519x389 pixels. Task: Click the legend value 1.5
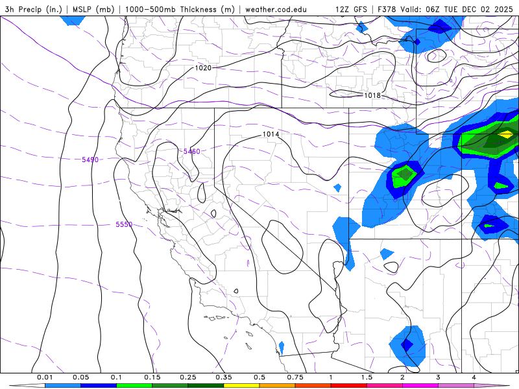point(367,377)
